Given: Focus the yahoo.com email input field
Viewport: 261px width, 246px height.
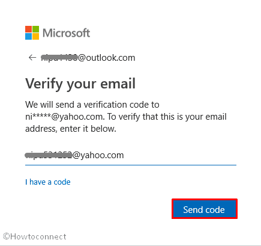Looking at the screenshot, I should [x=131, y=155].
